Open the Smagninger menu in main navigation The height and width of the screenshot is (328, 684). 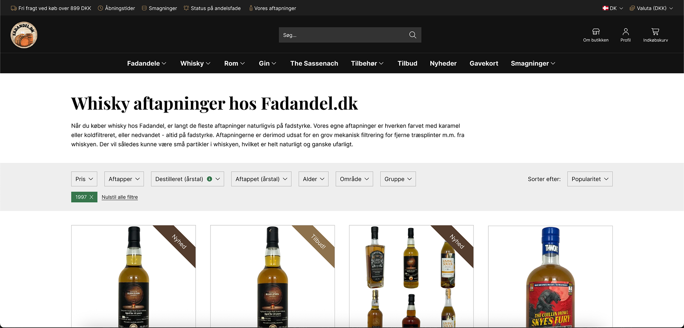(533, 63)
